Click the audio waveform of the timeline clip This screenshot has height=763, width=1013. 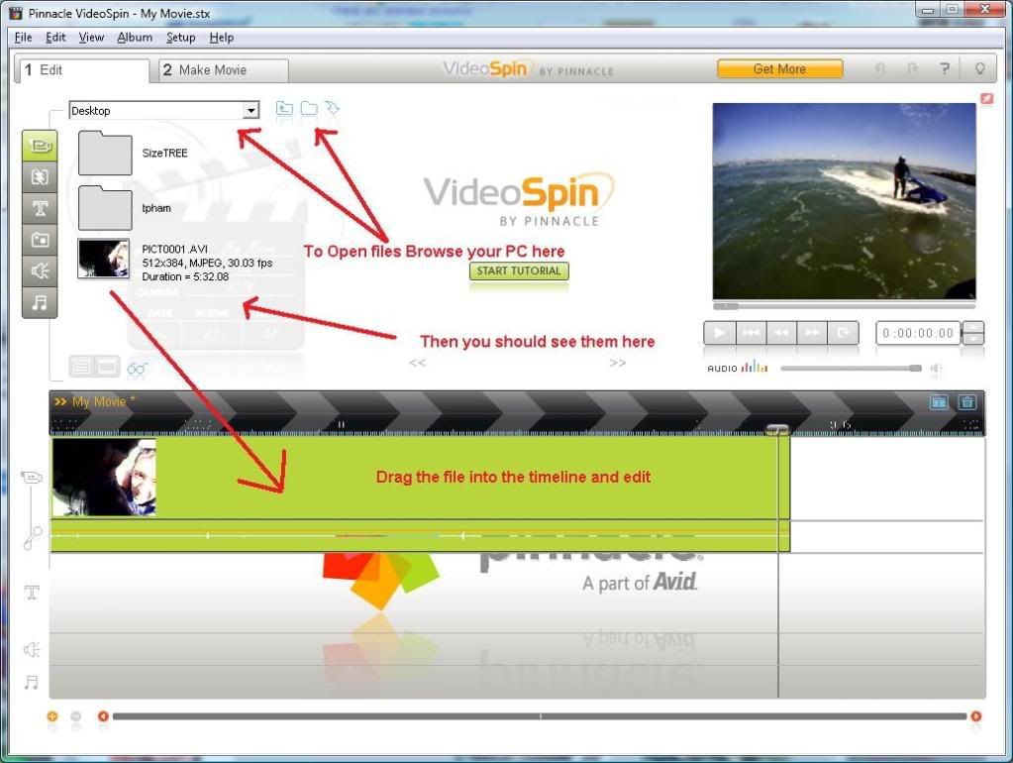click(x=420, y=535)
